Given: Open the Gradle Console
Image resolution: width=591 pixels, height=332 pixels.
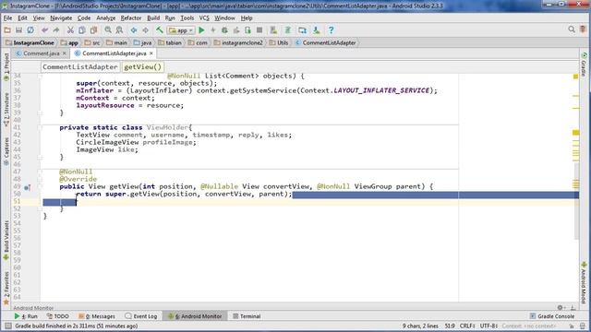Looking at the screenshot, I should 552,316.
